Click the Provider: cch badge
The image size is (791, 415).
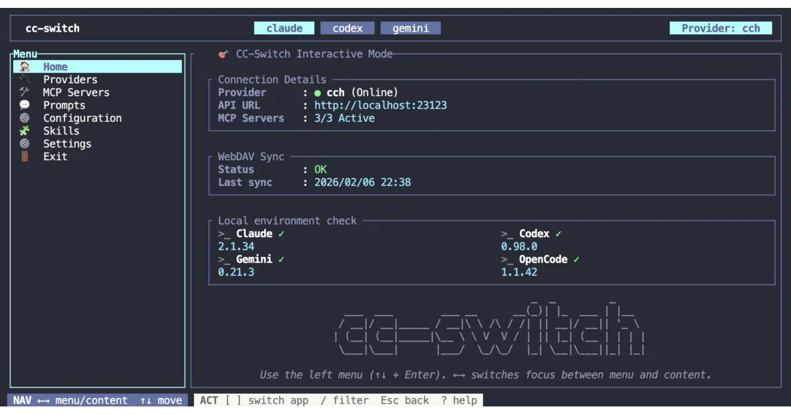[720, 28]
